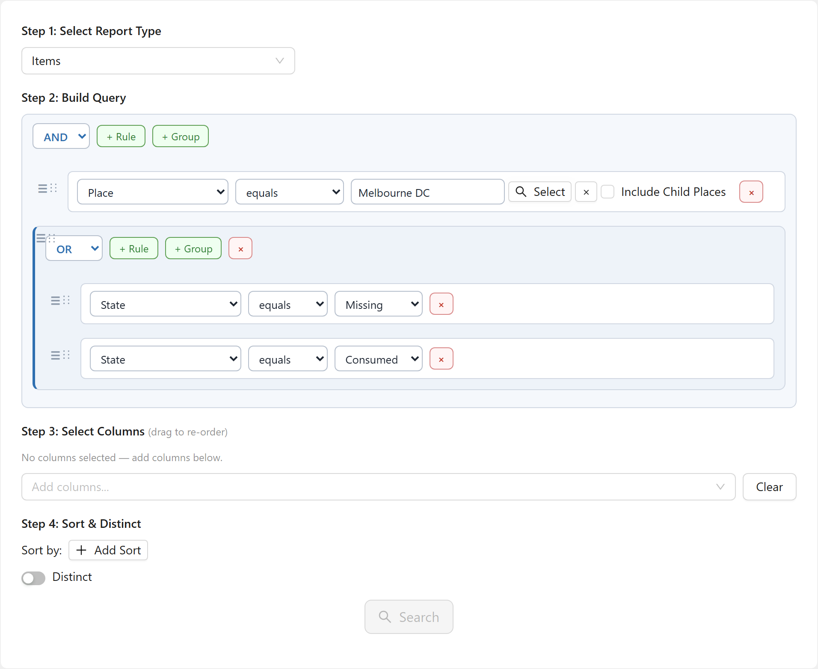The width and height of the screenshot is (818, 669).
Task: Open the Add columns selector
Action: tap(379, 487)
